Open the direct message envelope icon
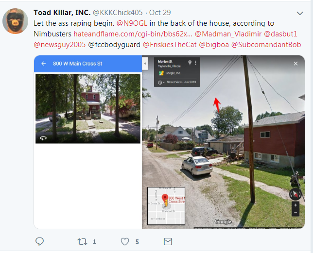 (168, 242)
